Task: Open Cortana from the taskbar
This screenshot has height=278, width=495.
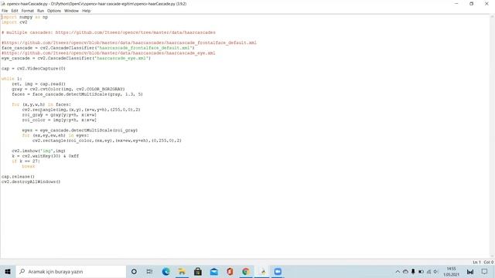Action: [x=134, y=271]
